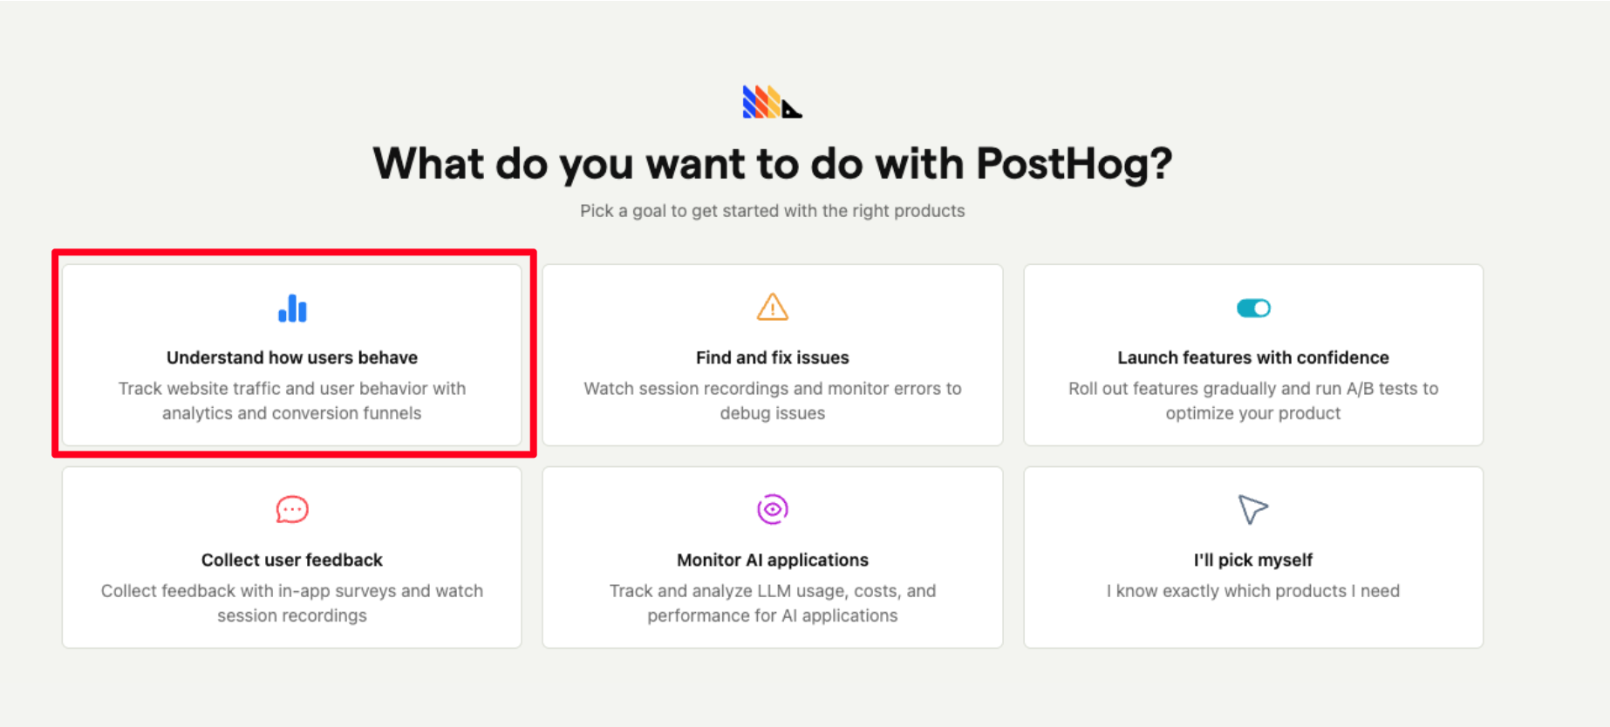Select the 'Understand how users behave' heading
The height and width of the screenshot is (727, 1610).
[292, 357]
